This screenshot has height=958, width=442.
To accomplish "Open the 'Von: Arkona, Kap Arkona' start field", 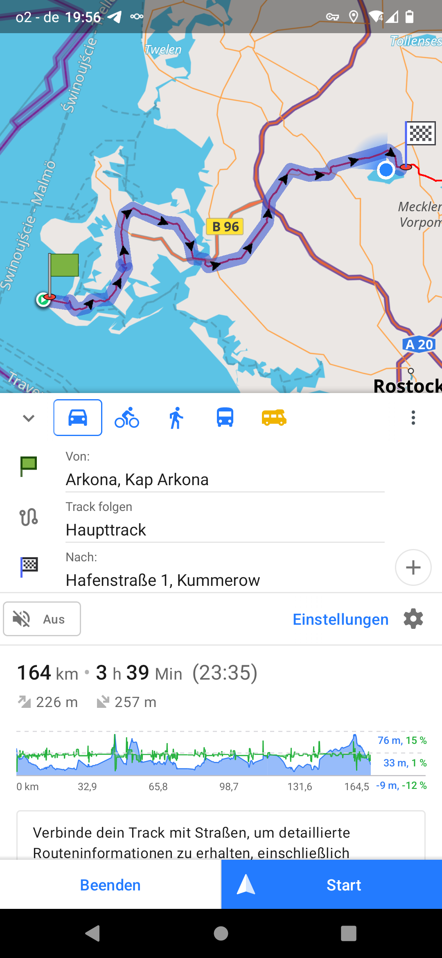I will (224, 471).
